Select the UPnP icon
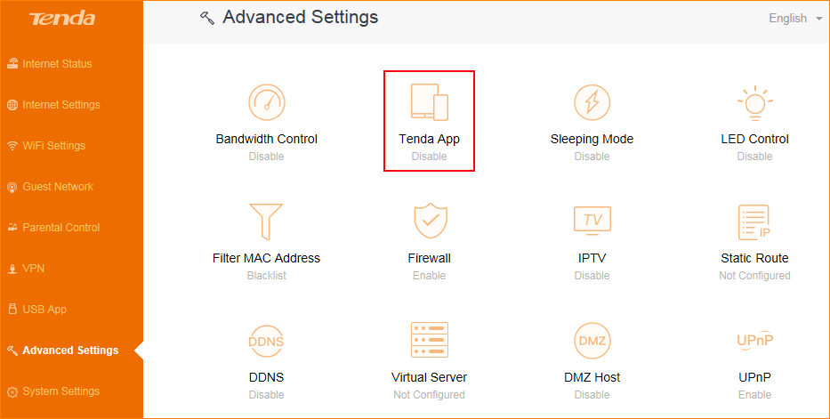This screenshot has width=830, height=419. [x=754, y=341]
